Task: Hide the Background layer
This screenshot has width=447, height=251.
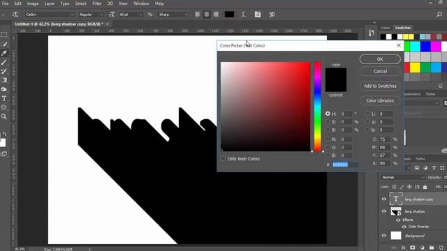Action: [383, 236]
